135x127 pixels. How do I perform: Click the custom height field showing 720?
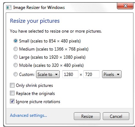91,74
